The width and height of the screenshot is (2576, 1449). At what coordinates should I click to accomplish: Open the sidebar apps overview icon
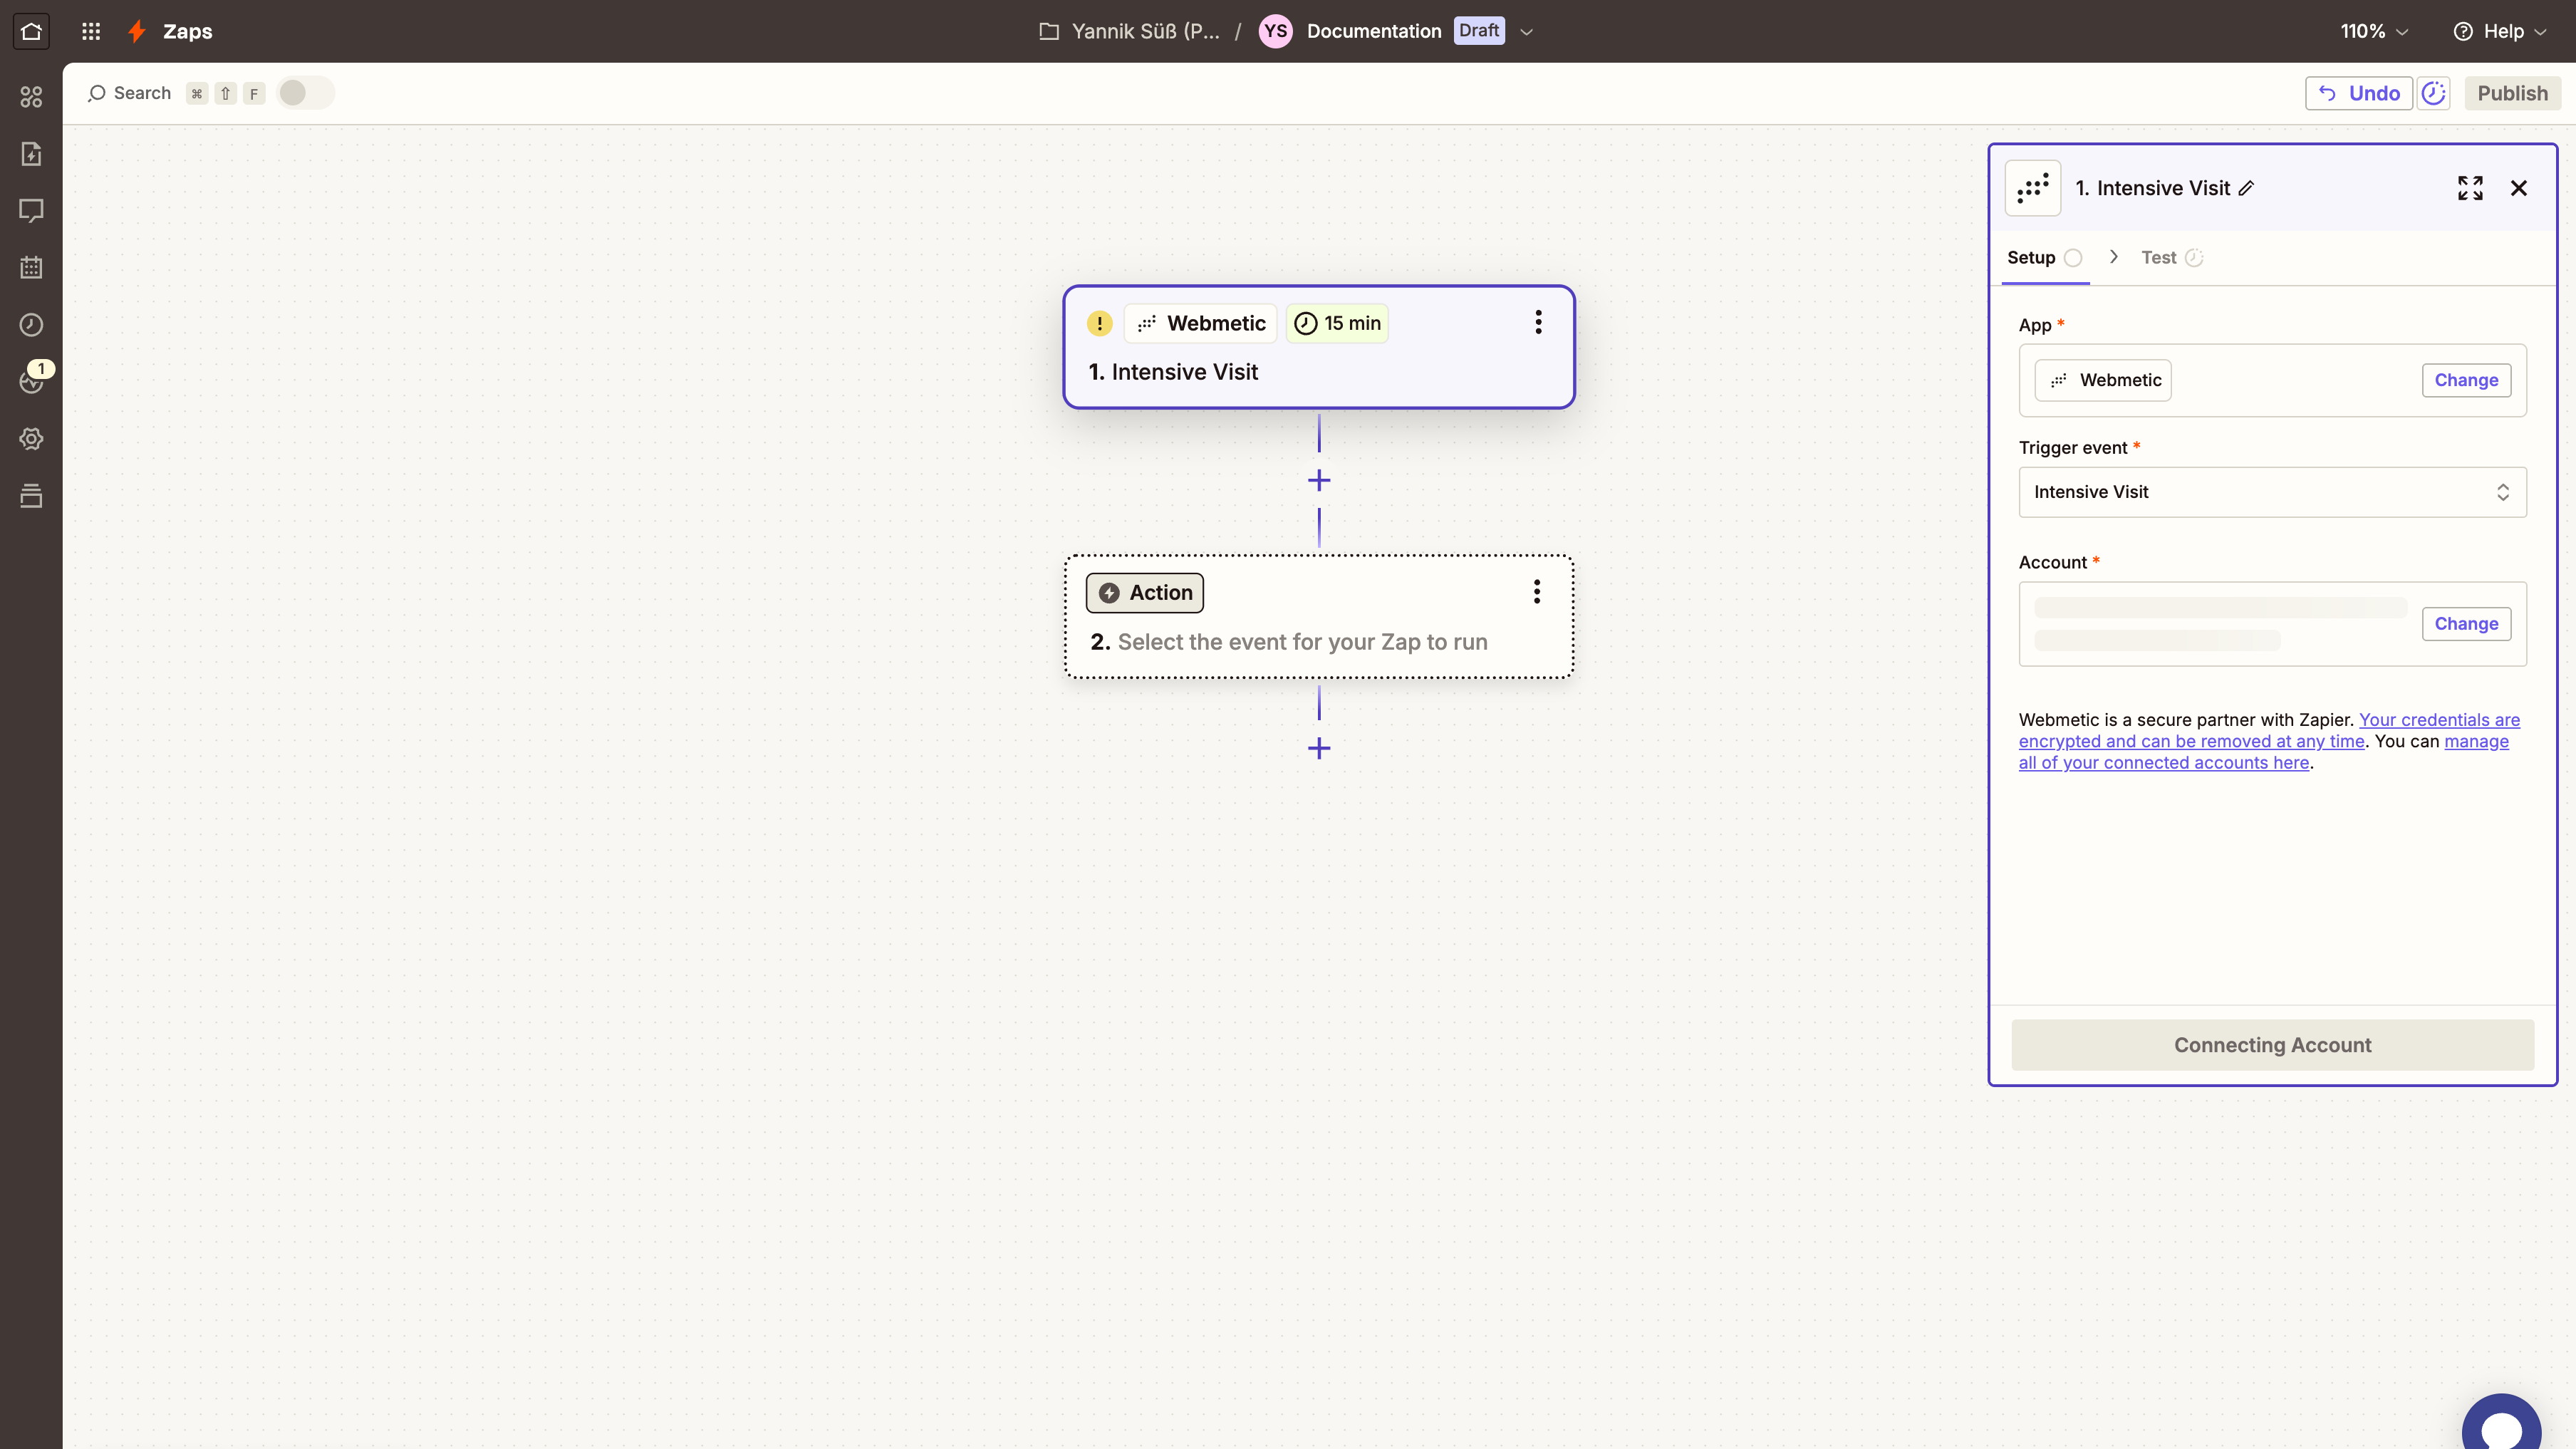coord(31,97)
